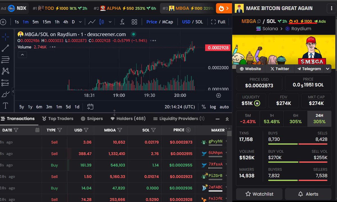Image resolution: width=337 pixels, height=202 pixels.
Task: Click the orange trending fire button
Action: pos(224,8)
